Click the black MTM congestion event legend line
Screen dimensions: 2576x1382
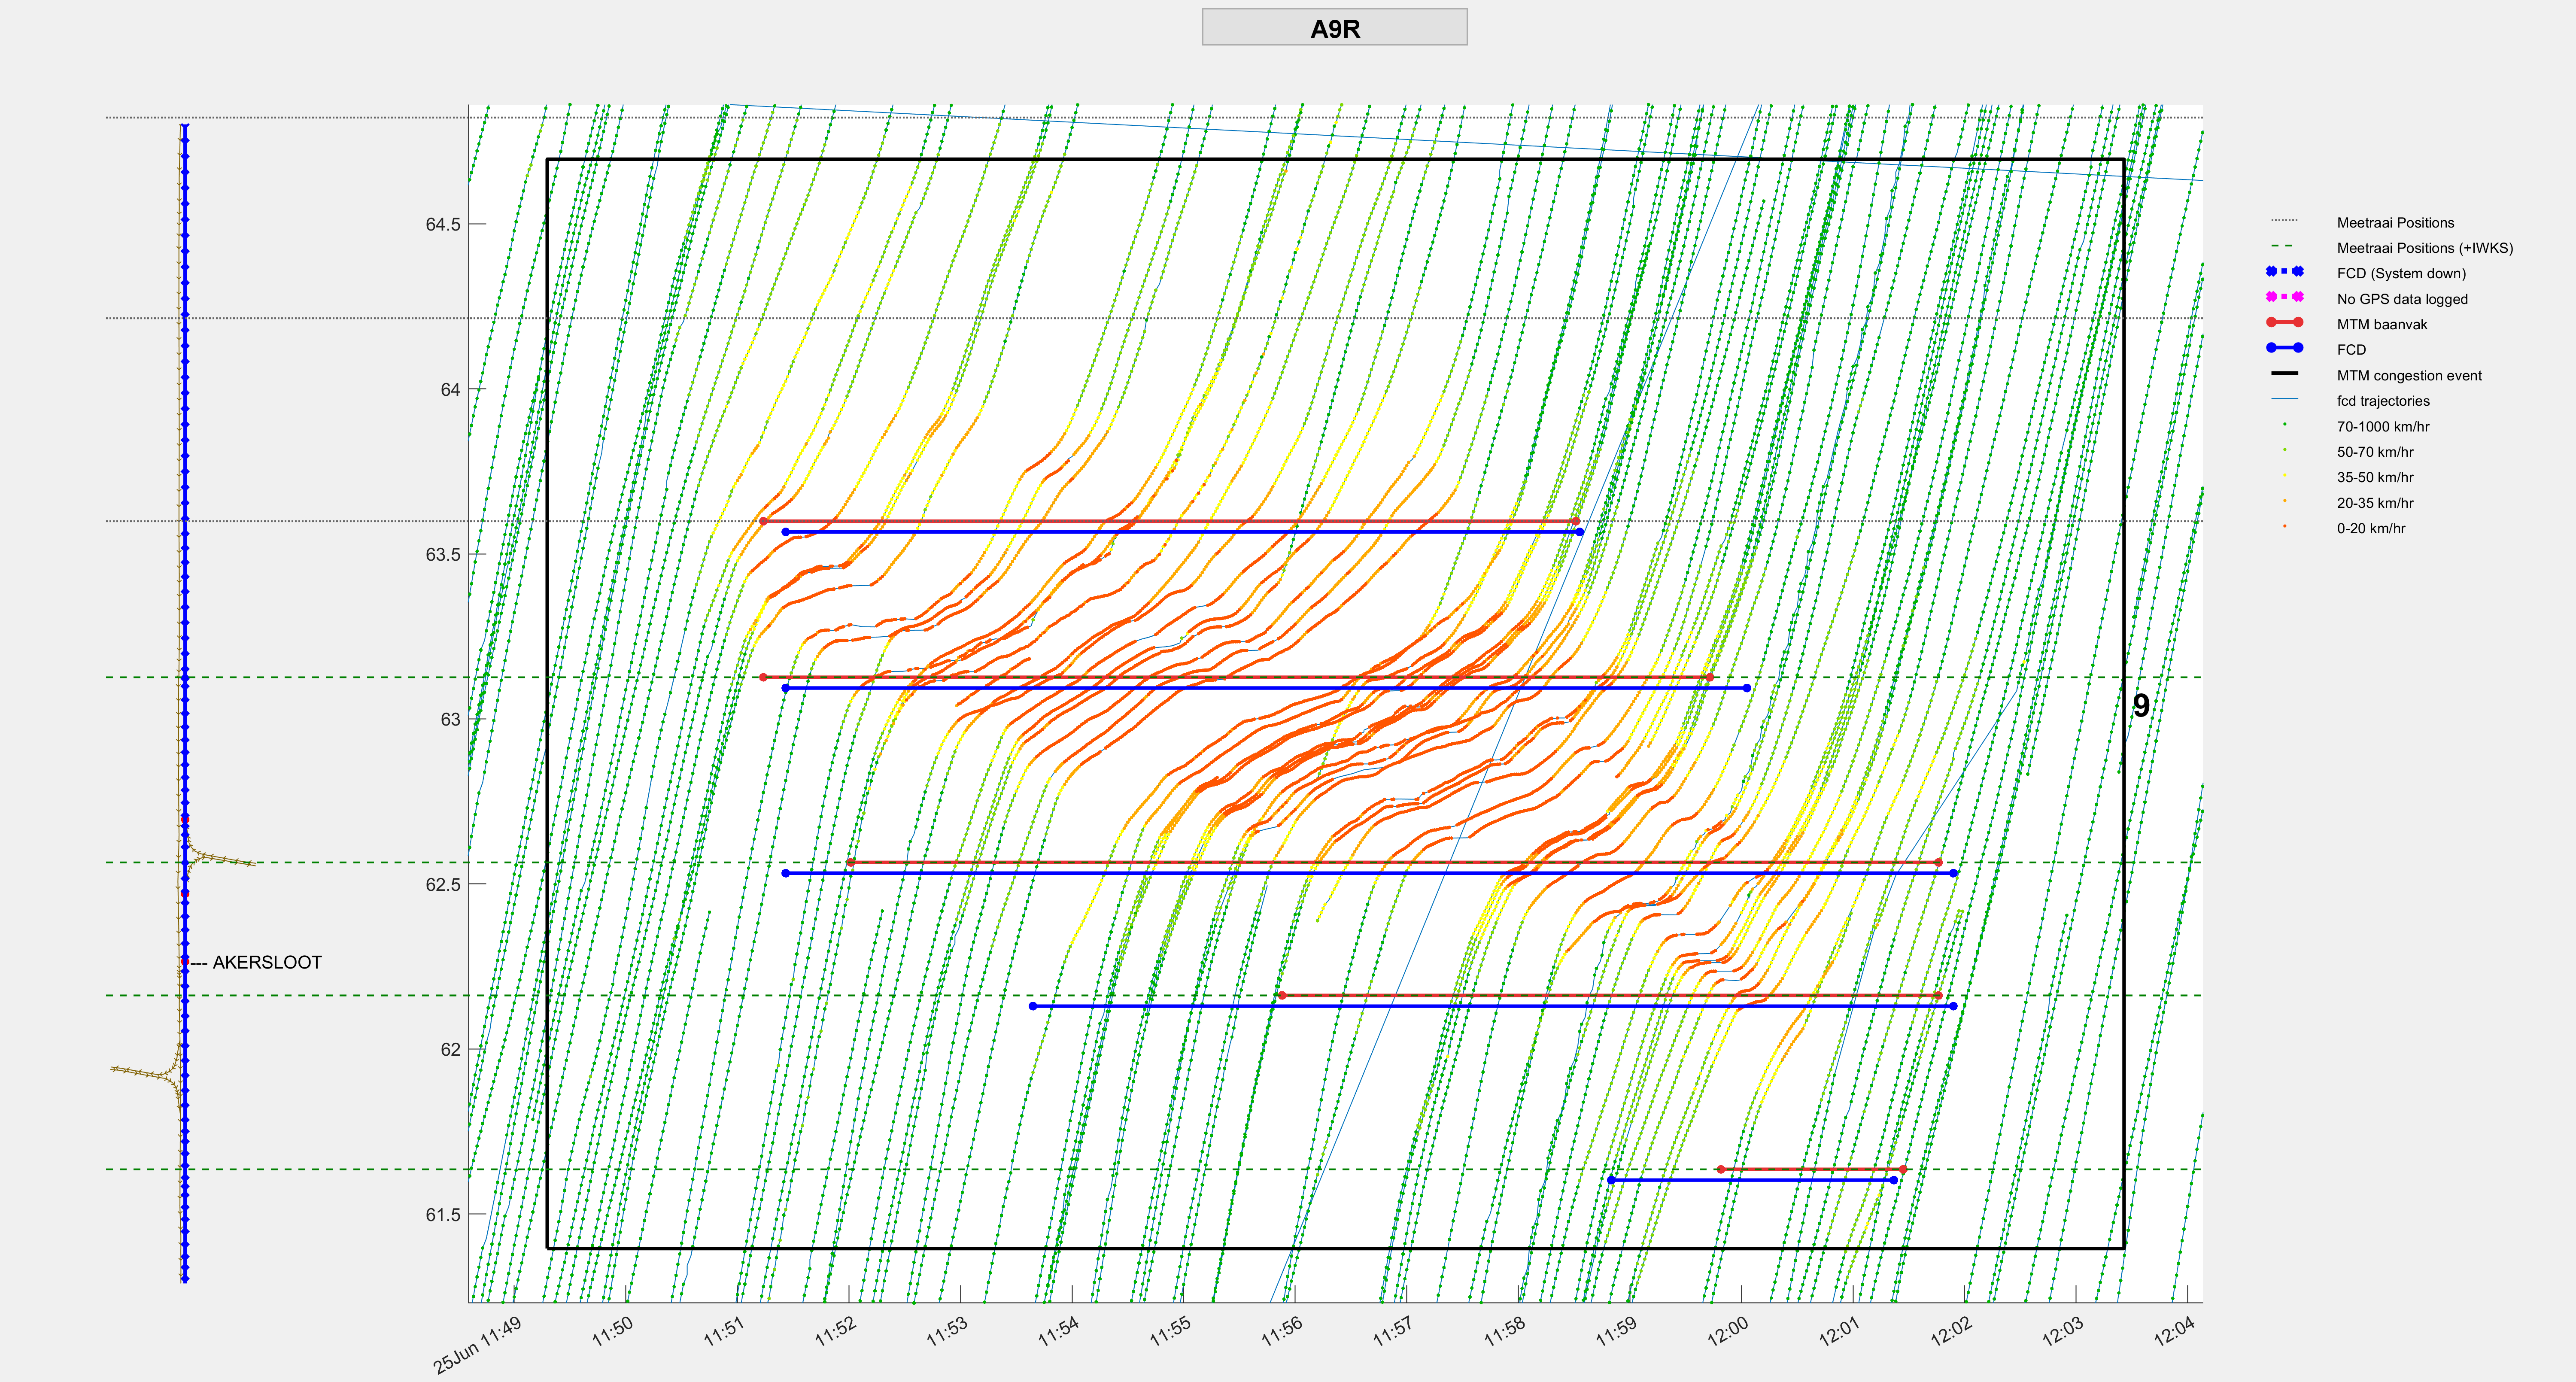(x=2284, y=373)
